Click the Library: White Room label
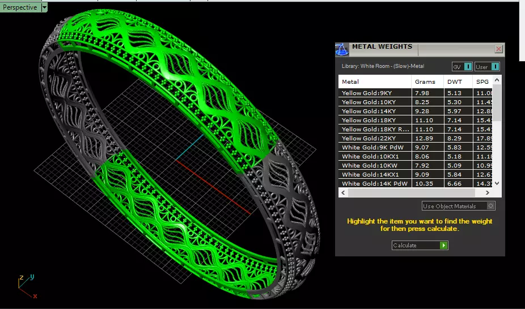This screenshot has width=525, height=309. click(x=383, y=66)
